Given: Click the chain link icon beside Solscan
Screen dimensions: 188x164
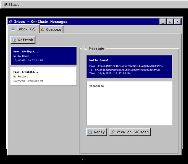Looking at the screenshot, I should [113, 132].
